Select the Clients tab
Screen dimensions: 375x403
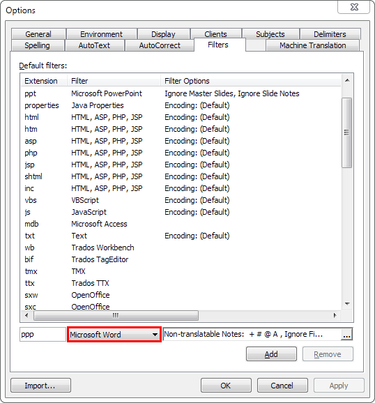coord(215,34)
